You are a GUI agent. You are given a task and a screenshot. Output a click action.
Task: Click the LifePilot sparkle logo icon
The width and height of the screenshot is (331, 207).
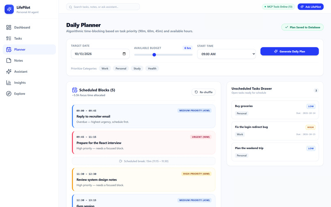9,9
